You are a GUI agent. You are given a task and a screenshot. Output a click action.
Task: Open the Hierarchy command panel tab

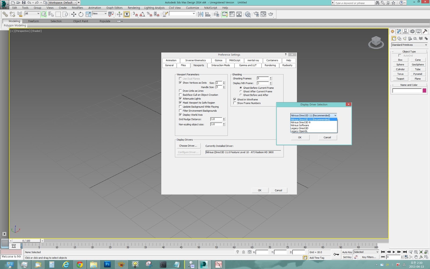(x=406, y=31)
